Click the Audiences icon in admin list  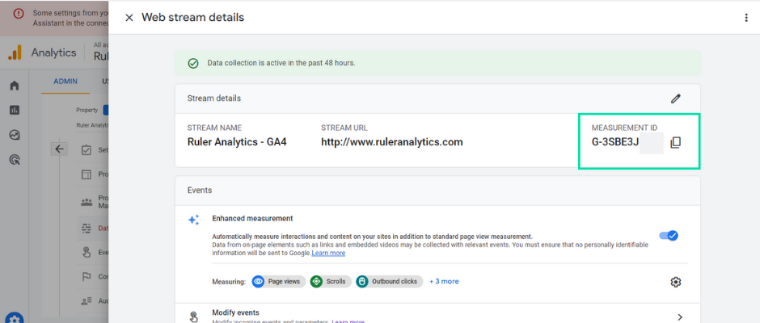click(x=87, y=301)
